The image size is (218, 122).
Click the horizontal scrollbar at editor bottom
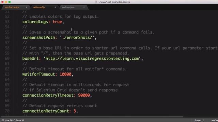(x=92, y=117)
